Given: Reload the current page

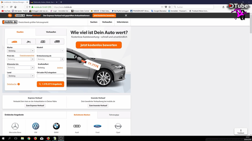Looking at the screenshot, I should point(11,7).
